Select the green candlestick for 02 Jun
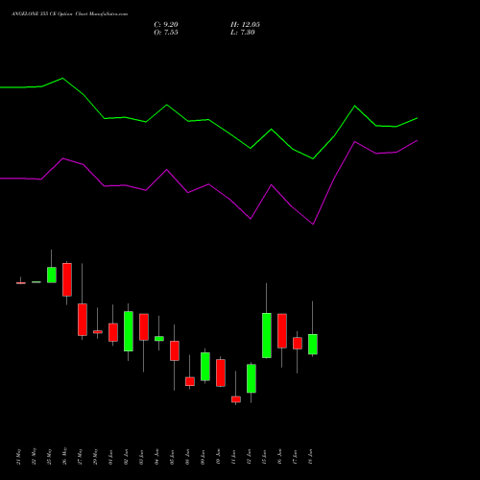The width and height of the screenshot is (480, 480). [x=129, y=331]
